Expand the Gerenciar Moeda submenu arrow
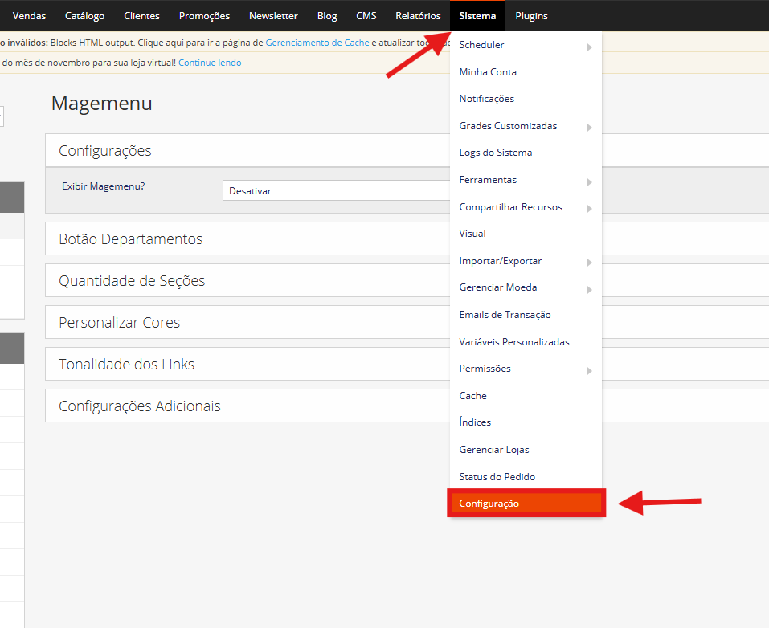The width and height of the screenshot is (769, 628). pyautogui.click(x=589, y=289)
